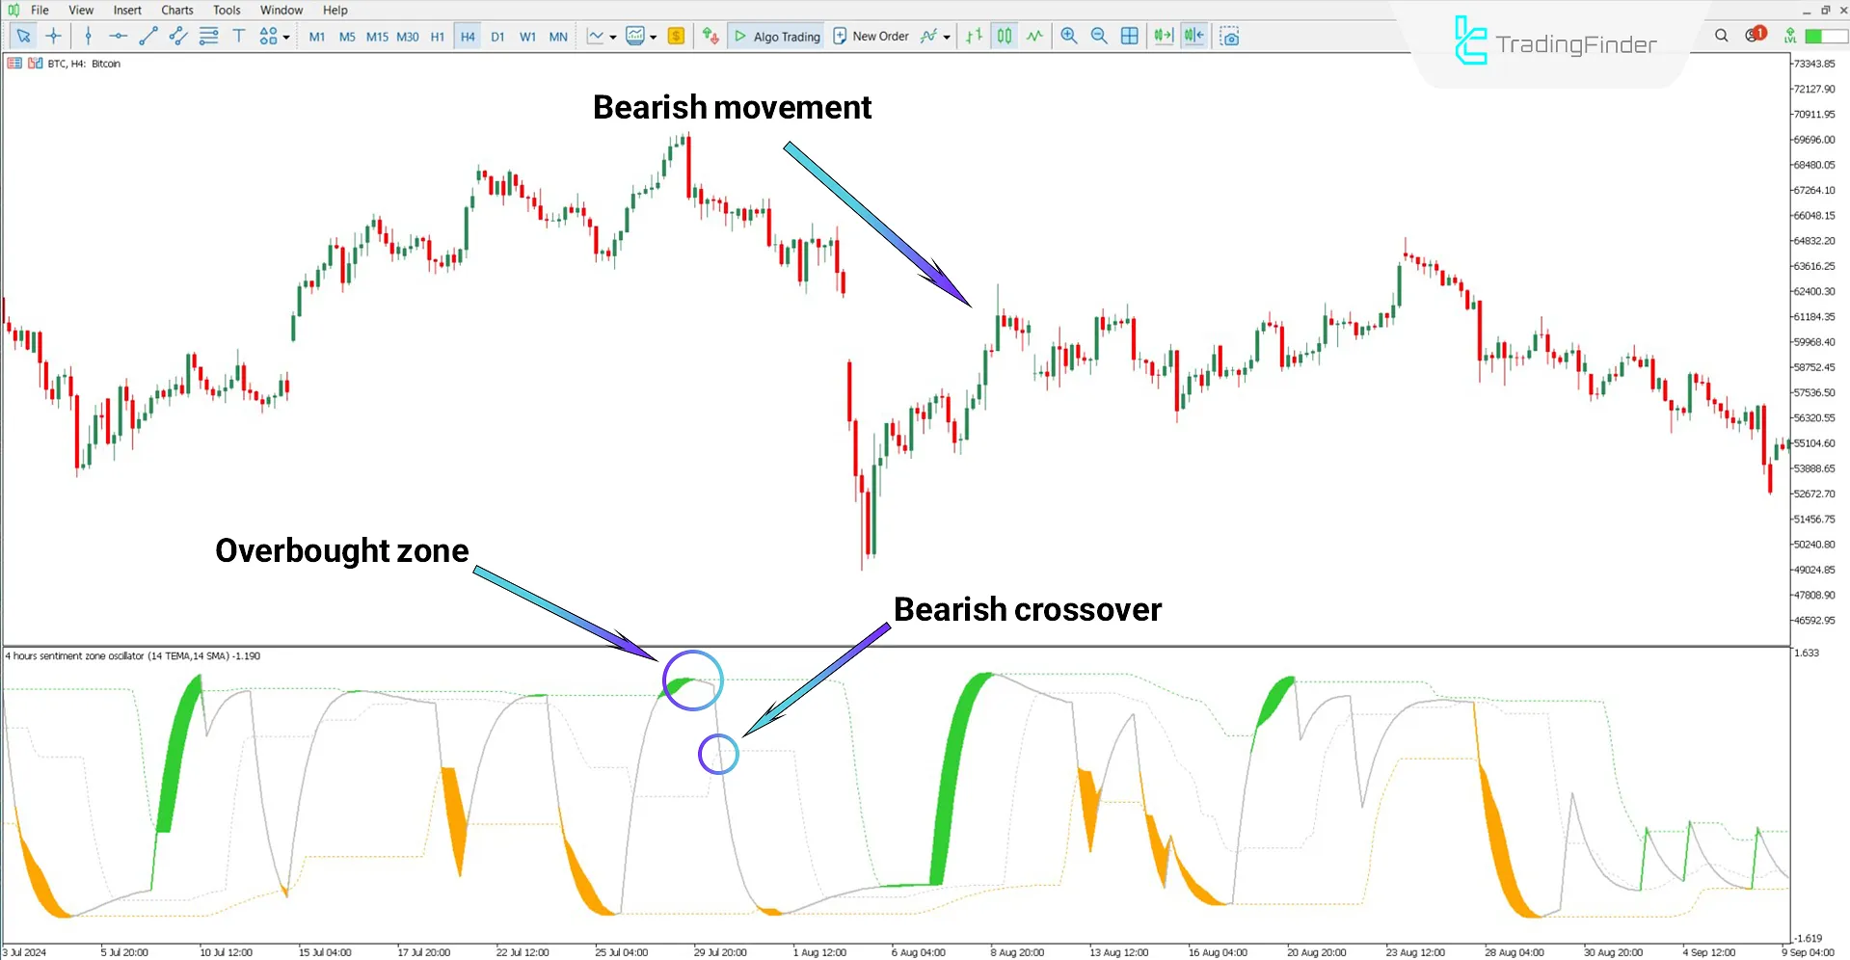Open the chart type dropdown
Screen dimensions: 1850x960
tap(613, 36)
